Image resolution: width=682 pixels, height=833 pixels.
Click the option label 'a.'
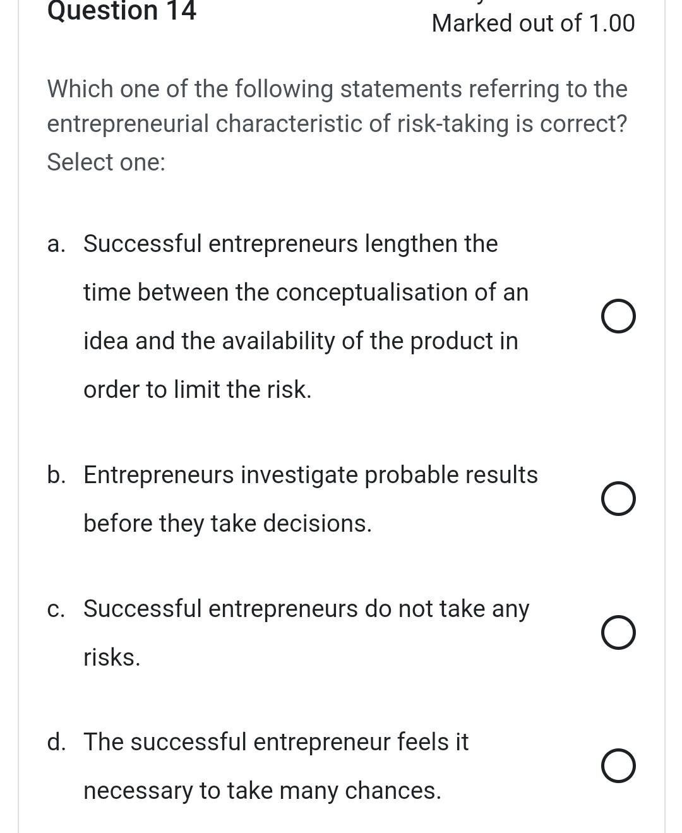pos(57,244)
